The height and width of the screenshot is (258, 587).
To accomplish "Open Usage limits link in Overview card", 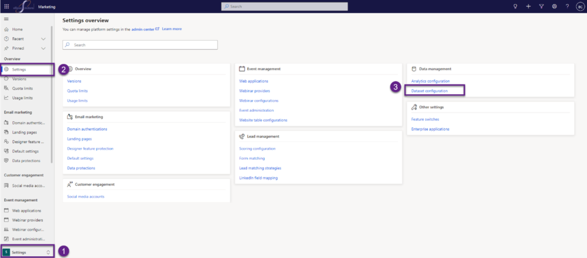I will click(77, 101).
